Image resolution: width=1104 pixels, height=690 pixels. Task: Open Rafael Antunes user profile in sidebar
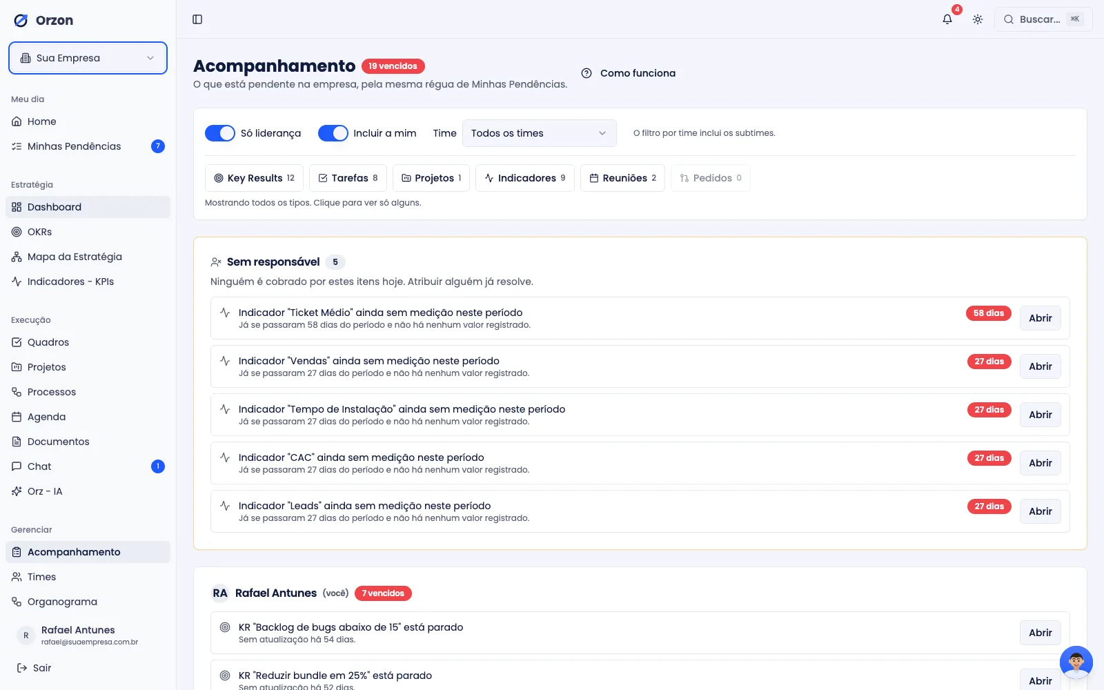pyautogui.click(x=88, y=635)
